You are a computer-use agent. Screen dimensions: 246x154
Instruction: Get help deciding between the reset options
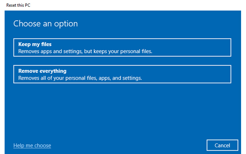click(32, 145)
